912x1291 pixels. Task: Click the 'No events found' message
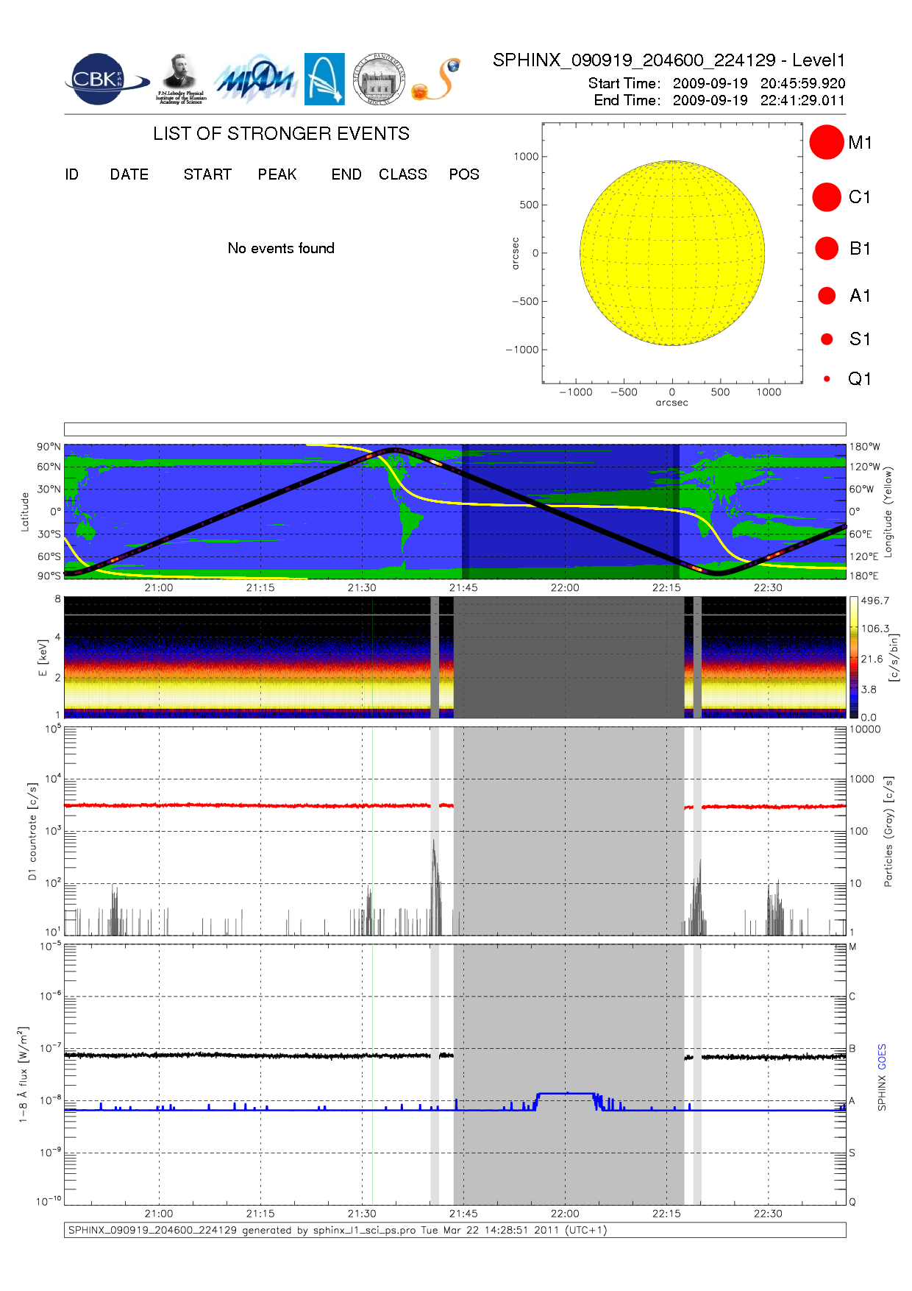281,248
